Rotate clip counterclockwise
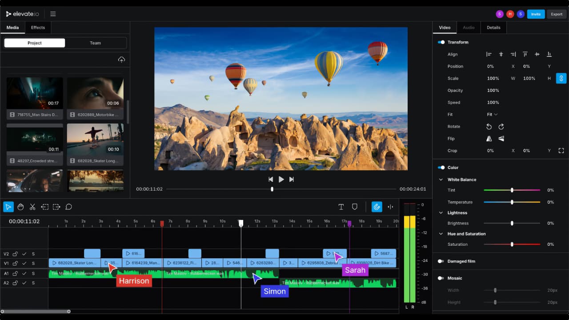569x320 pixels. (x=489, y=127)
